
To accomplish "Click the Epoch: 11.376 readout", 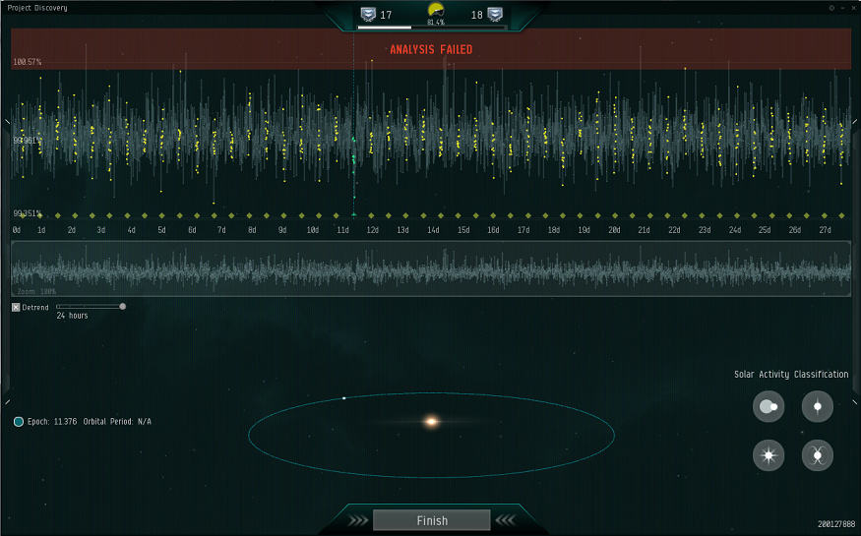I will (52, 421).
